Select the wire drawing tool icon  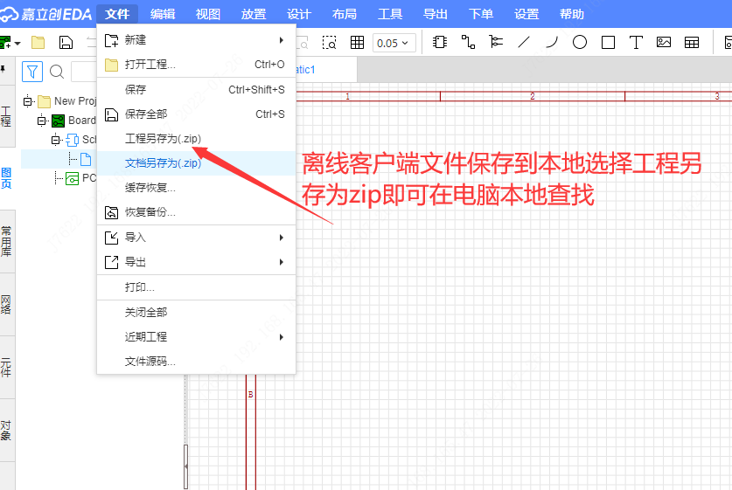468,43
